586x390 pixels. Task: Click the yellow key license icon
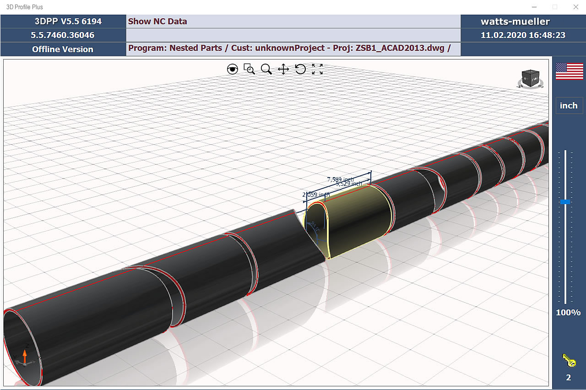tap(569, 360)
